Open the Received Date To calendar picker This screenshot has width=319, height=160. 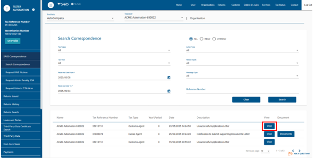(x=169, y=91)
